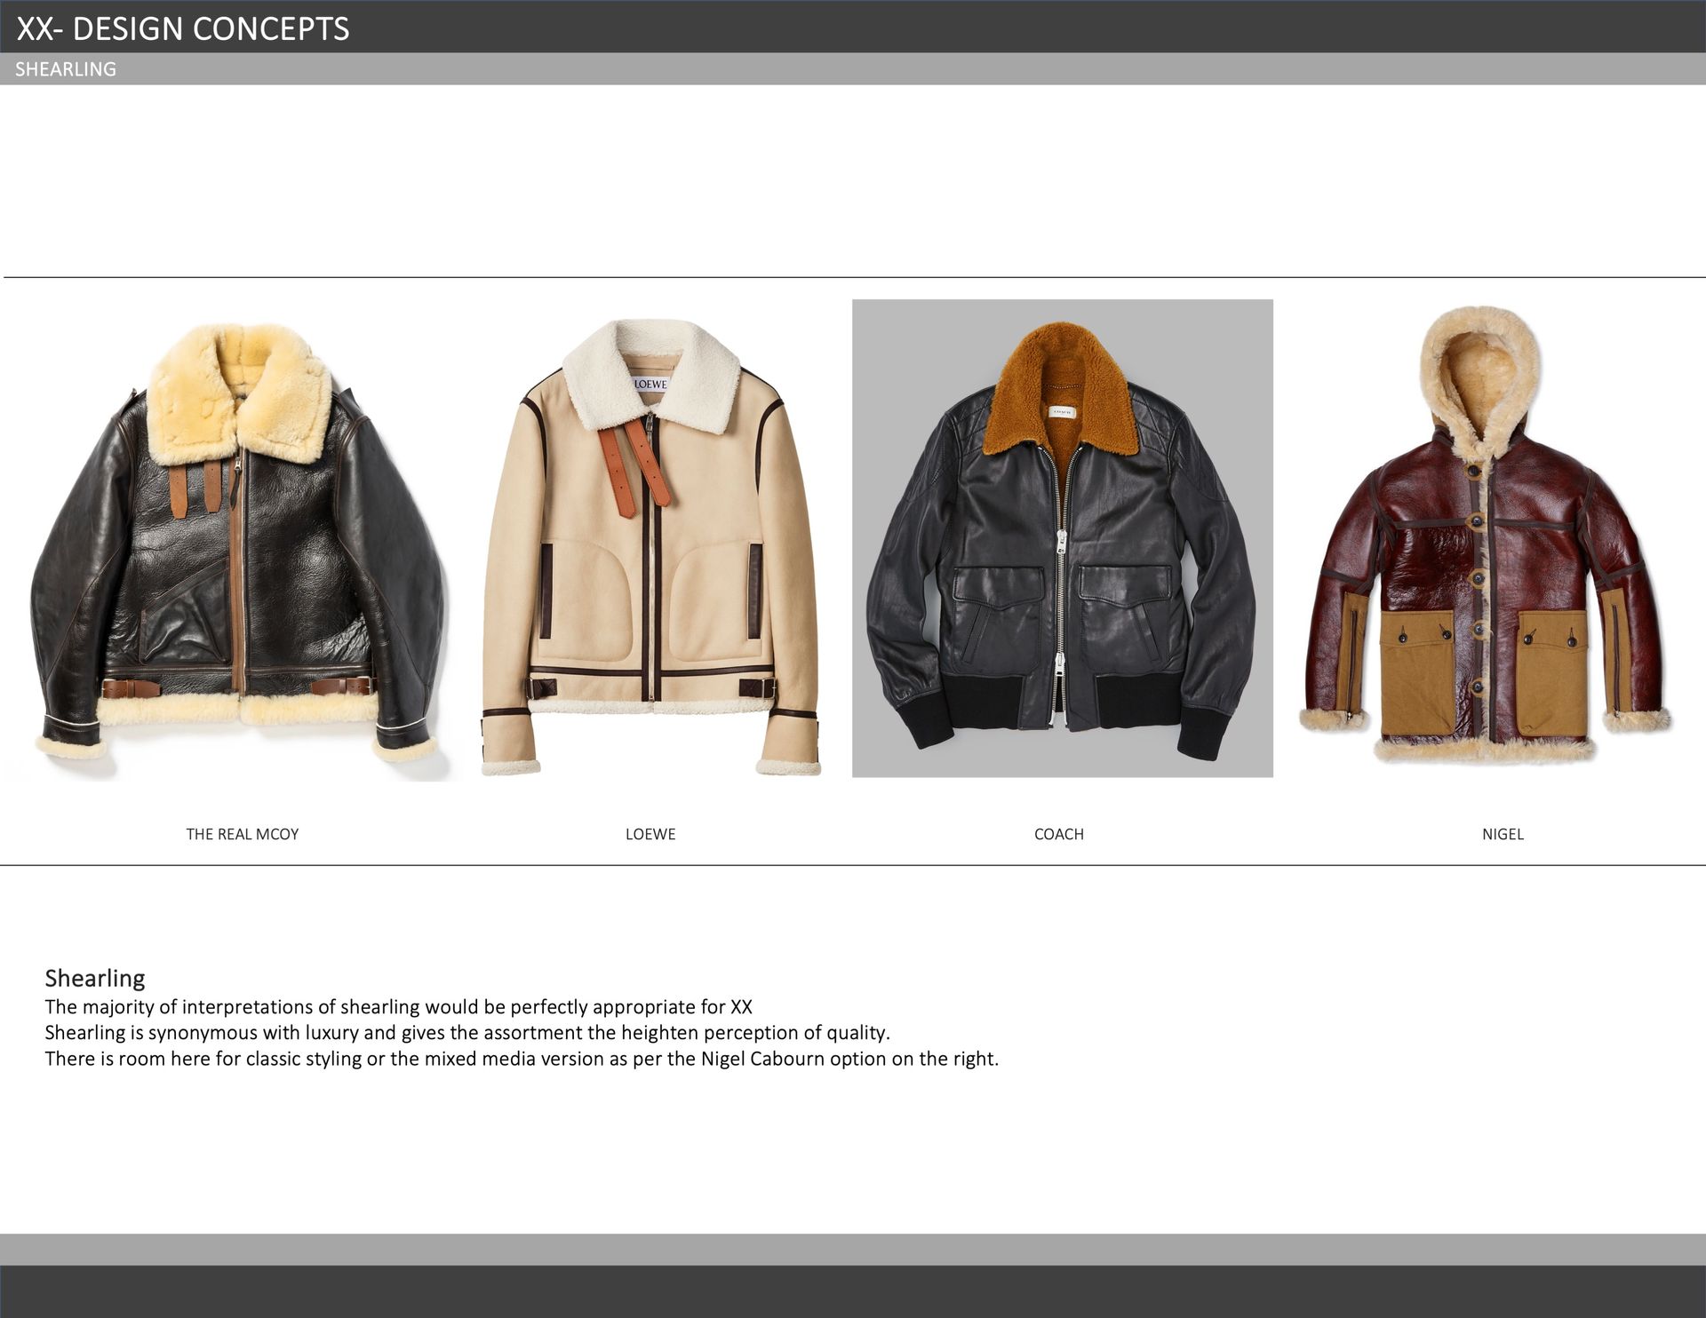This screenshot has height=1318, width=1706.
Task: Click the dark footer bar at bottom
Action: pos(853,1291)
